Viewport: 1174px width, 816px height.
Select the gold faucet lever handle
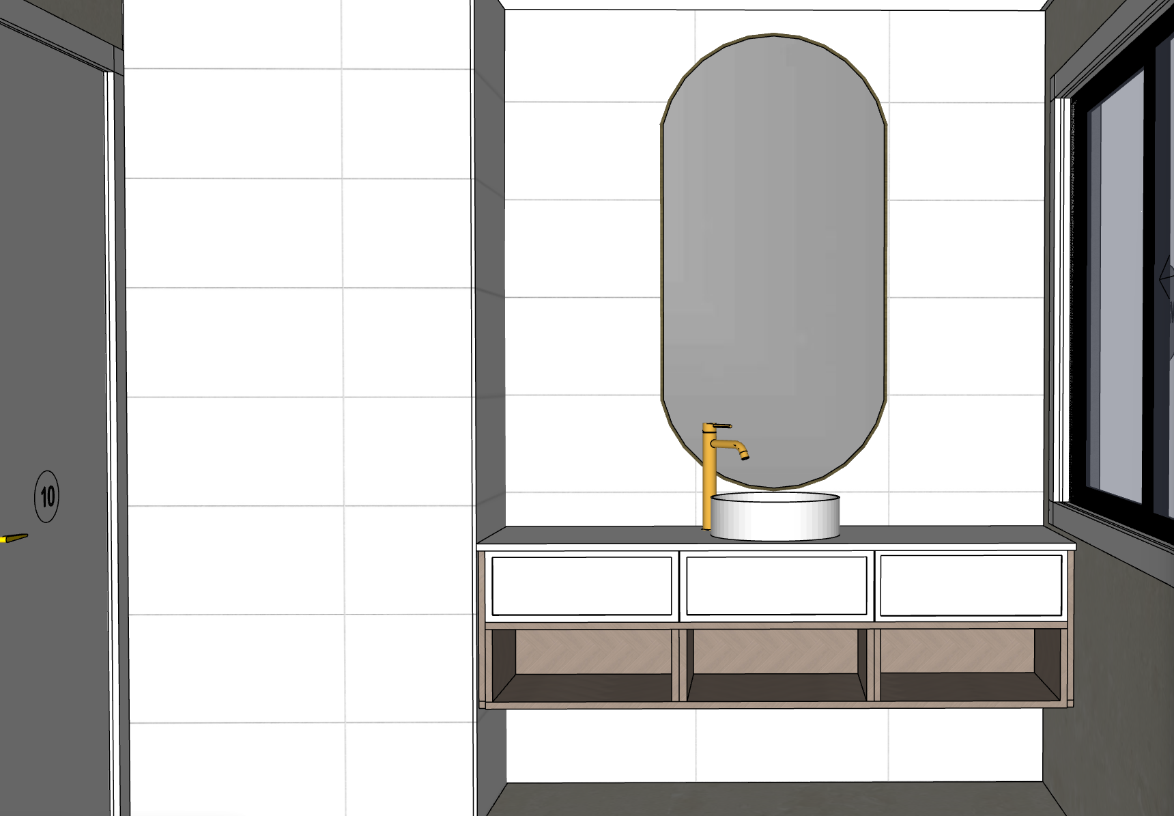pyautogui.click(x=718, y=426)
